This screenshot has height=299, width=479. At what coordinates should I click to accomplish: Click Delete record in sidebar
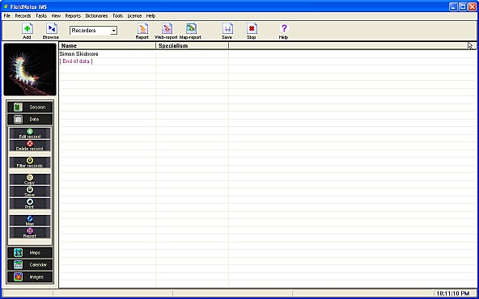click(30, 145)
